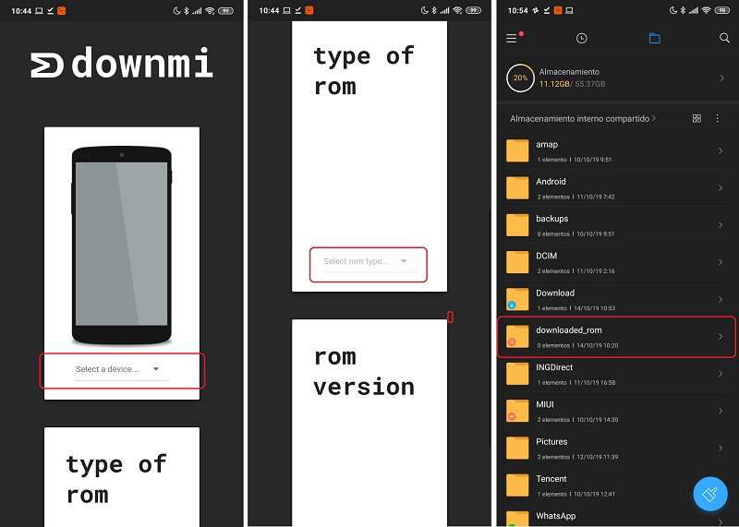The height and width of the screenshot is (527, 739).
Task: Click the MIUI folder icon
Action: tap(517, 411)
